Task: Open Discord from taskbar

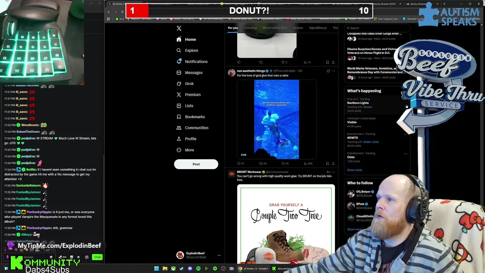Action: (x=190, y=269)
